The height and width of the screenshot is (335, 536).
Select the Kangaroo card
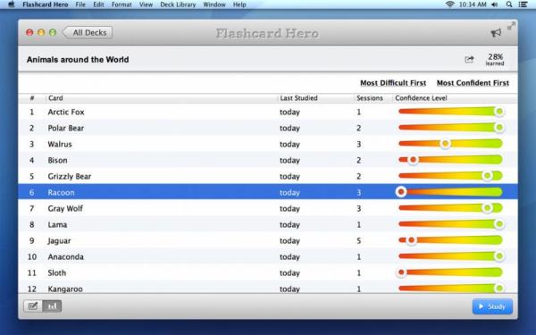268,287
